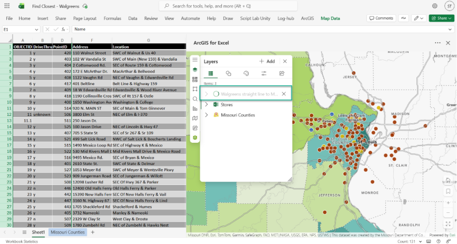The height and width of the screenshot is (244, 457).
Task: Confirm formula bar entry checkmark
Action: pyautogui.click(x=56, y=29)
